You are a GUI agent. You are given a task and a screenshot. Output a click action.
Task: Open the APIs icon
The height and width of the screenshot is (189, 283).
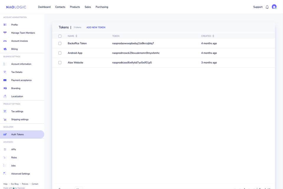click(5, 149)
